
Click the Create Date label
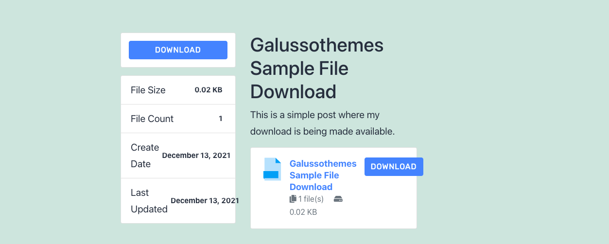coord(145,156)
